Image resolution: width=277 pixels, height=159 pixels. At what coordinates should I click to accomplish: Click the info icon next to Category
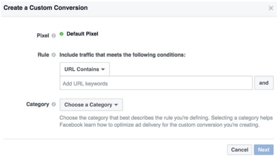[53, 105]
